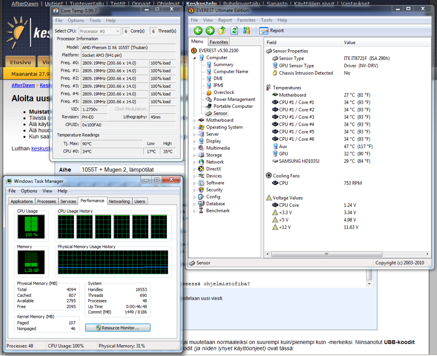Go up one level with the Up icon

click(222, 30)
